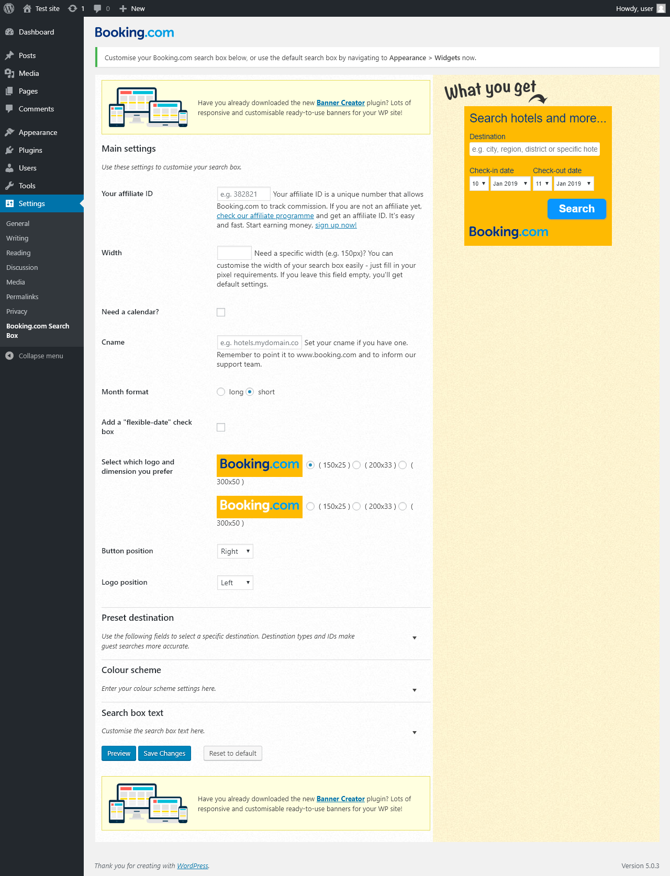
Task: Open the Button position dropdown
Action: click(x=235, y=551)
